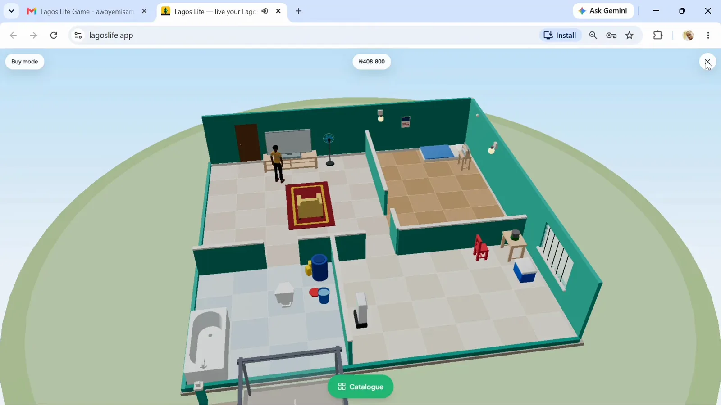Open the Catalogue button
Image resolution: width=721 pixels, height=405 pixels.
pos(360,387)
